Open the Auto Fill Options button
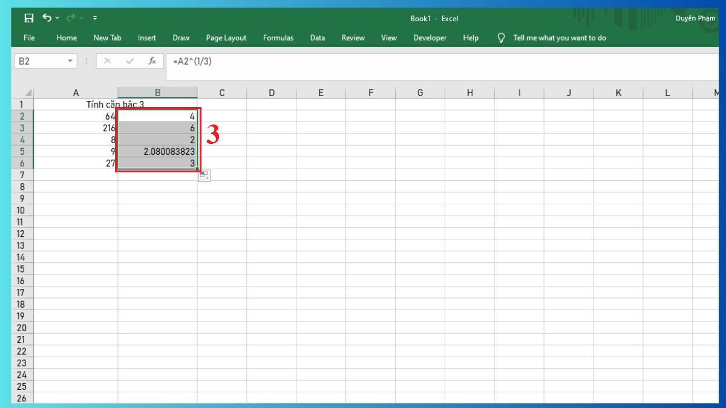Image resolution: width=726 pixels, height=408 pixels. 204,175
